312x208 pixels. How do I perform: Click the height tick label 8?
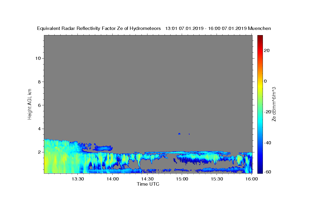click(x=39, y=82)
